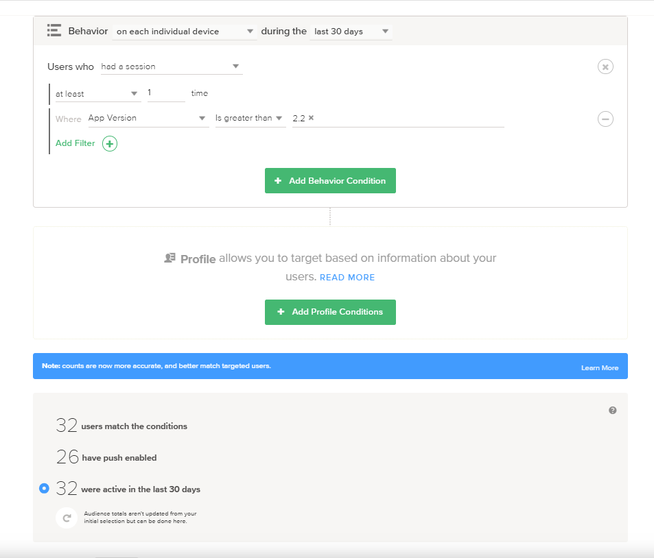Screen dimensions: 654x558
Task: Remove the 2.2 version tag
Action: coord(311,118)
